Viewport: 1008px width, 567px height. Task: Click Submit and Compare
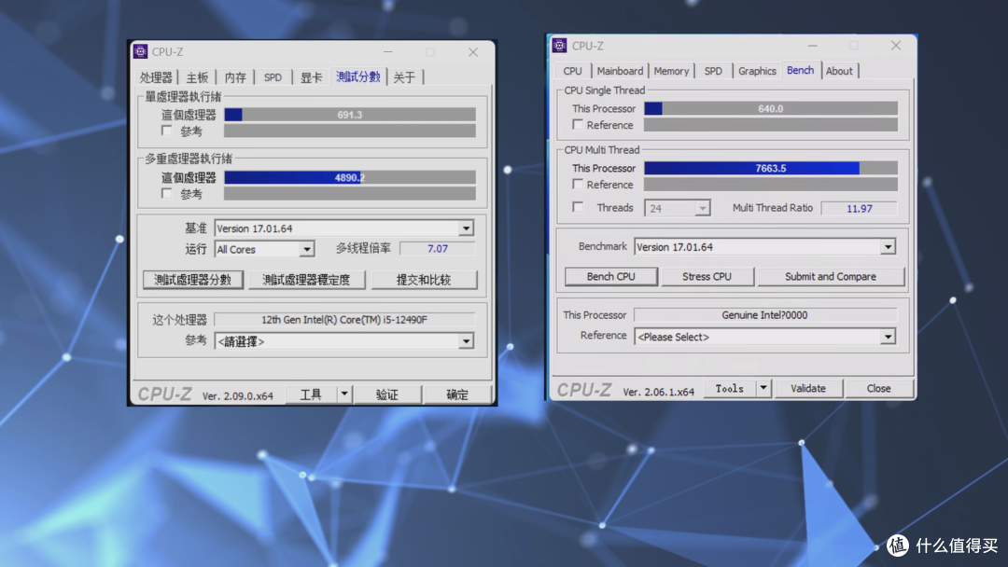tap(830, 276)
